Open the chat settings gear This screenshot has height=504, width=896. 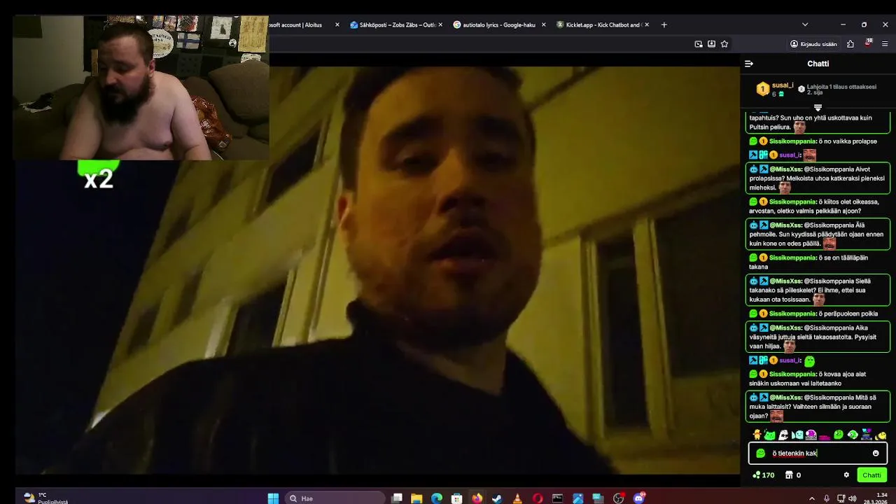coord(846,475)
